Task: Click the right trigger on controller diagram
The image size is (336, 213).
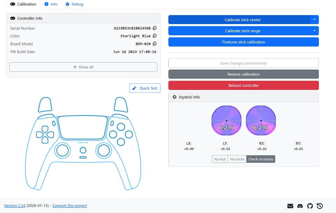Action: 121,105
